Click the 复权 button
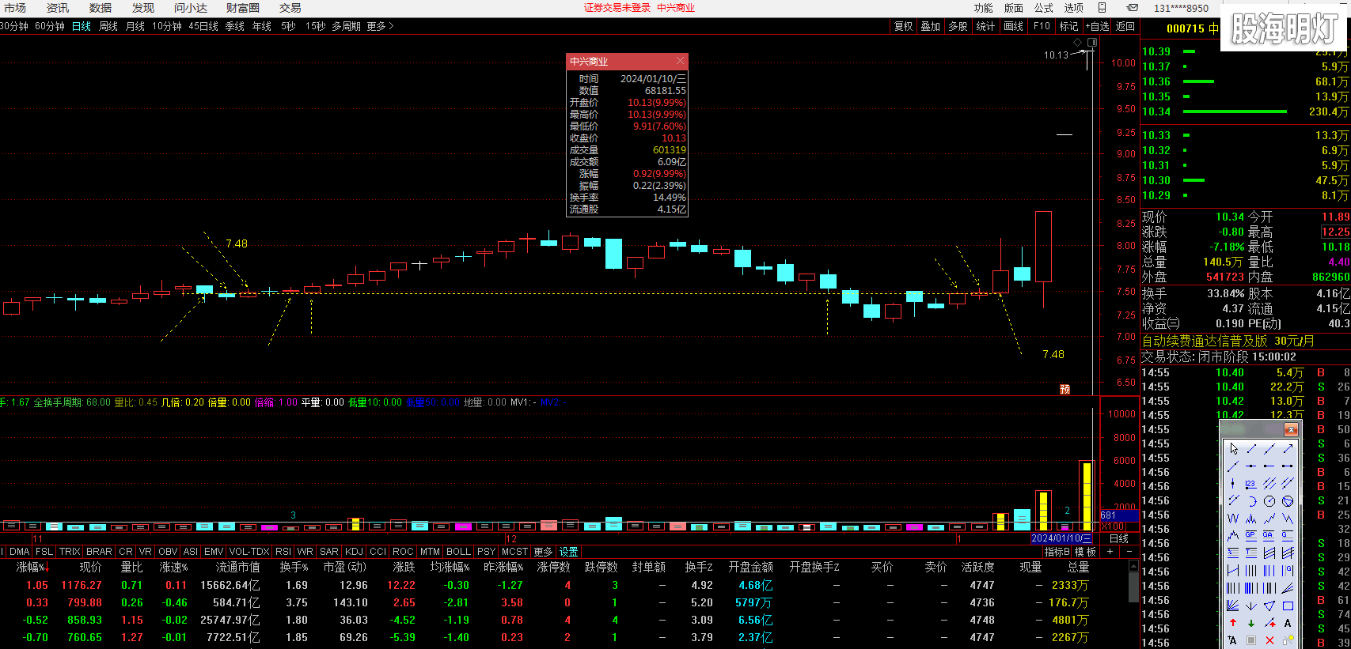The image size is (1351, 649). coord(904,26)
